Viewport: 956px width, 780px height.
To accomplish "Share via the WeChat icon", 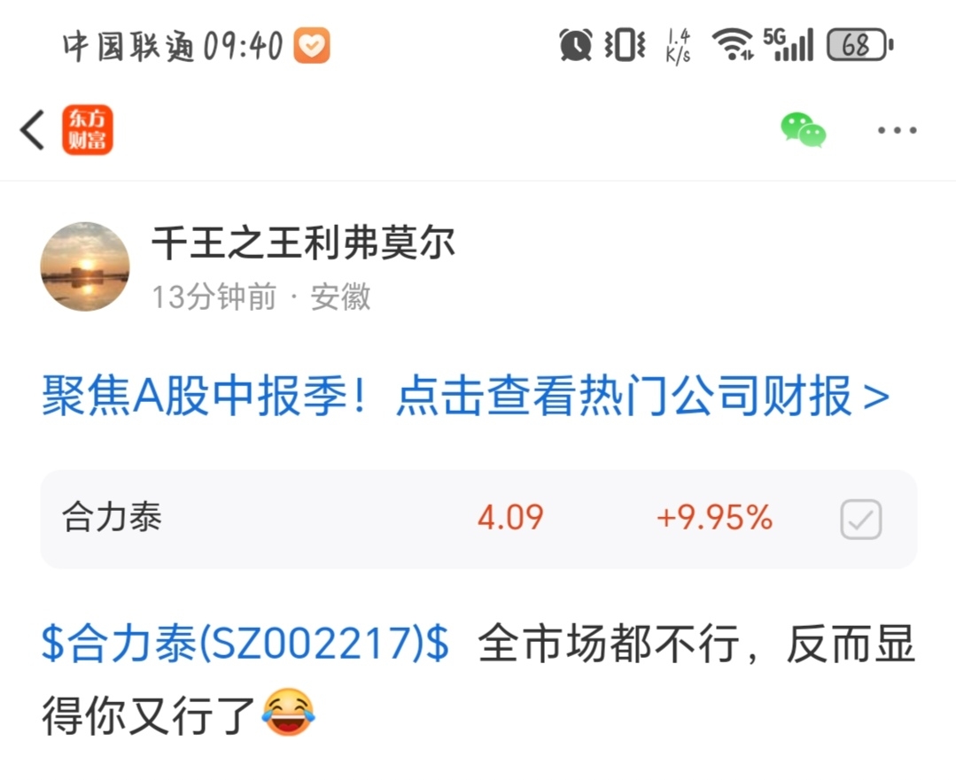I will click(x=804, y=129).
